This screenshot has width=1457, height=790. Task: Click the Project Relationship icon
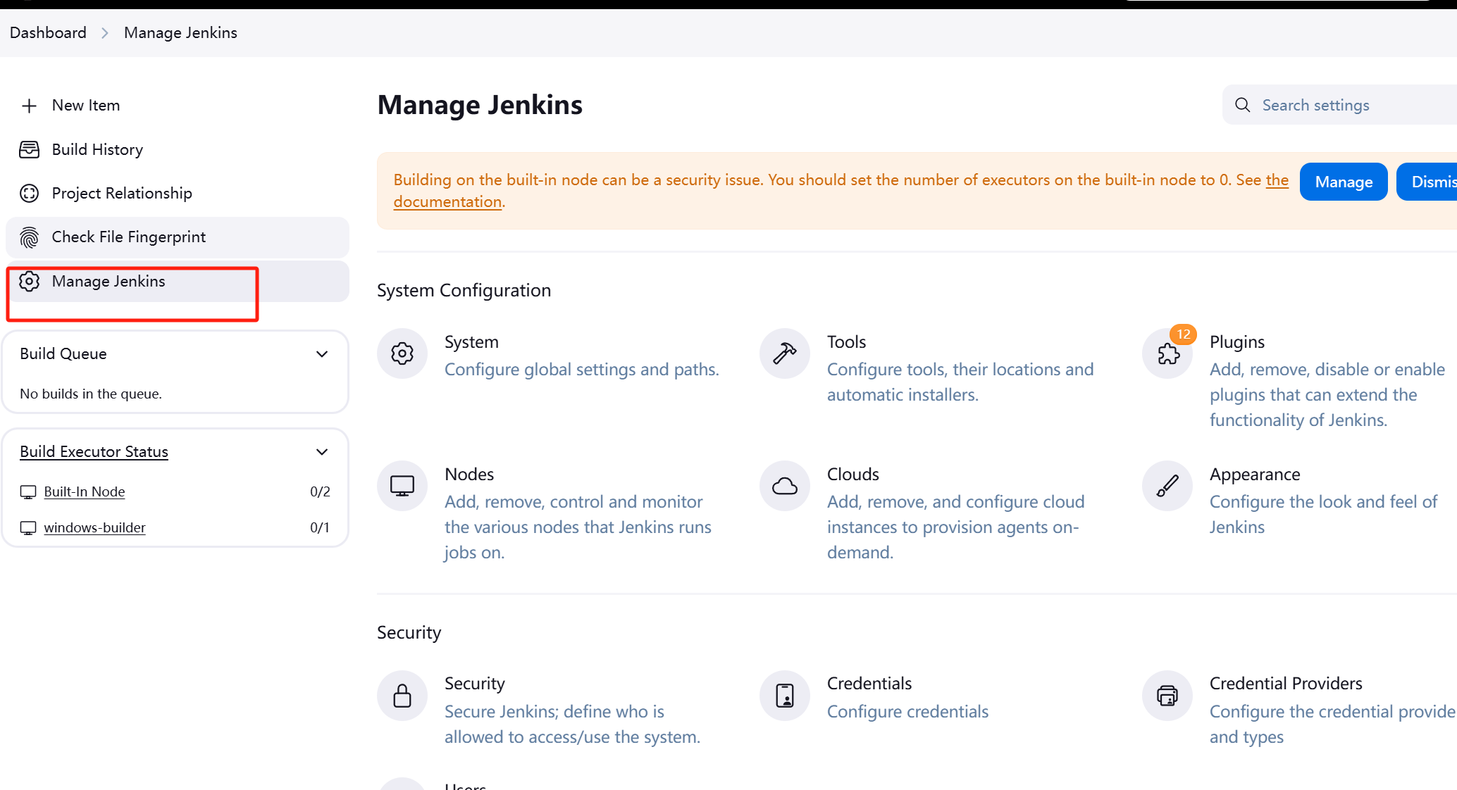29,193
